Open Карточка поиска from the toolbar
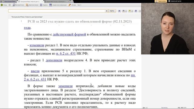This screenshot has width=194, height=109. [x=32, y=5]
